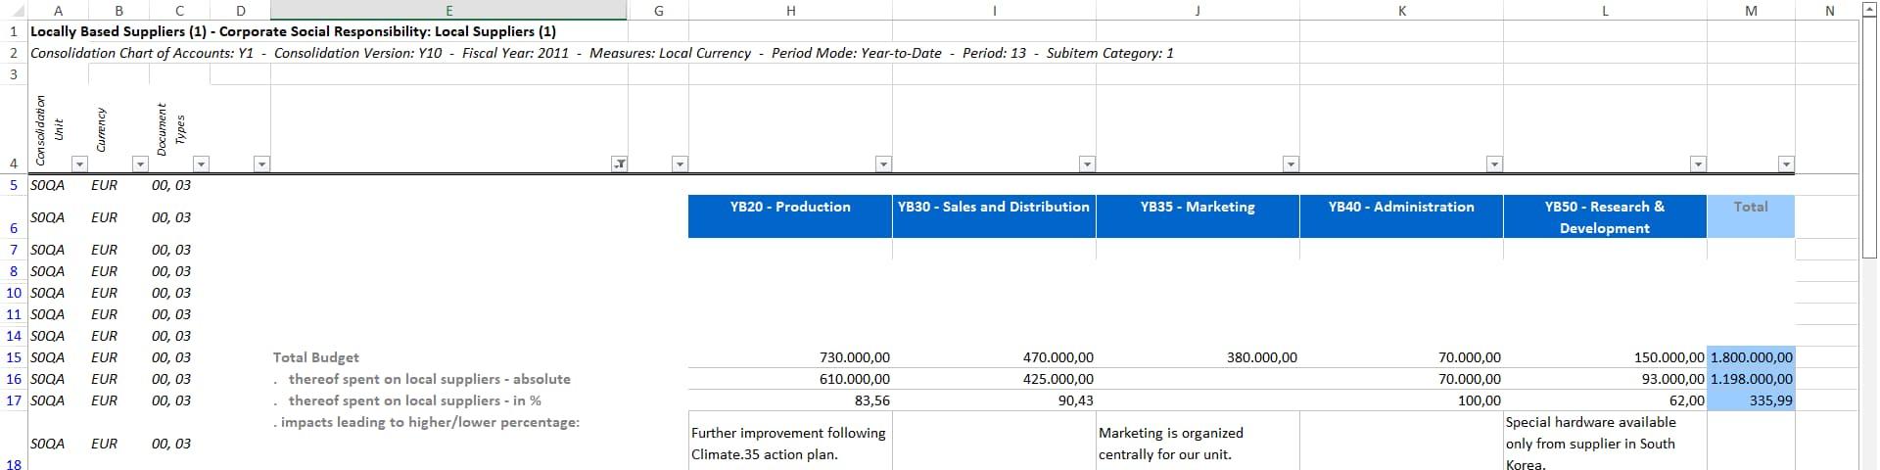Expand filter dropdown above YB50 - Research & Development

point(1698,164)
